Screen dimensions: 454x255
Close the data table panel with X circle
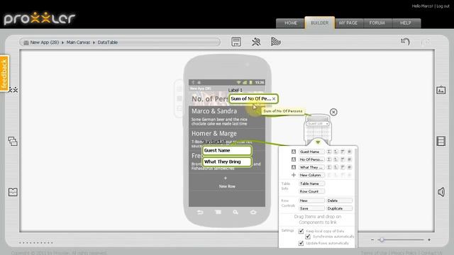[x=333, y=112]
